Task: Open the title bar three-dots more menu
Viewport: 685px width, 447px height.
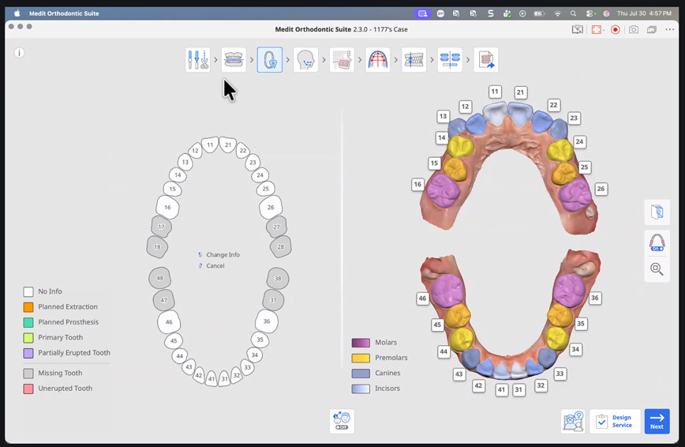Action: [x=670, y=30]
